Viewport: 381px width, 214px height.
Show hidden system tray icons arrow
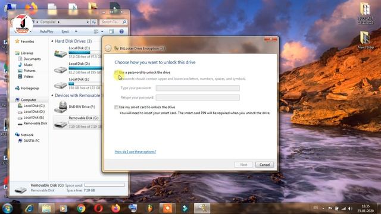(x=323, y=208)
